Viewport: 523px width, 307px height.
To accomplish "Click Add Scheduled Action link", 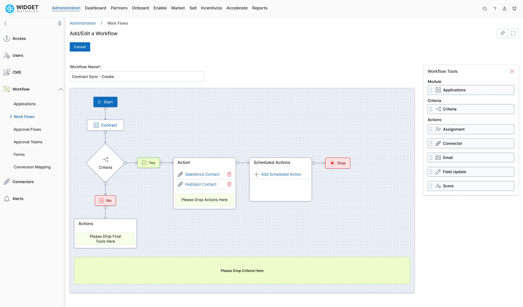I will [x=281, y=174].
